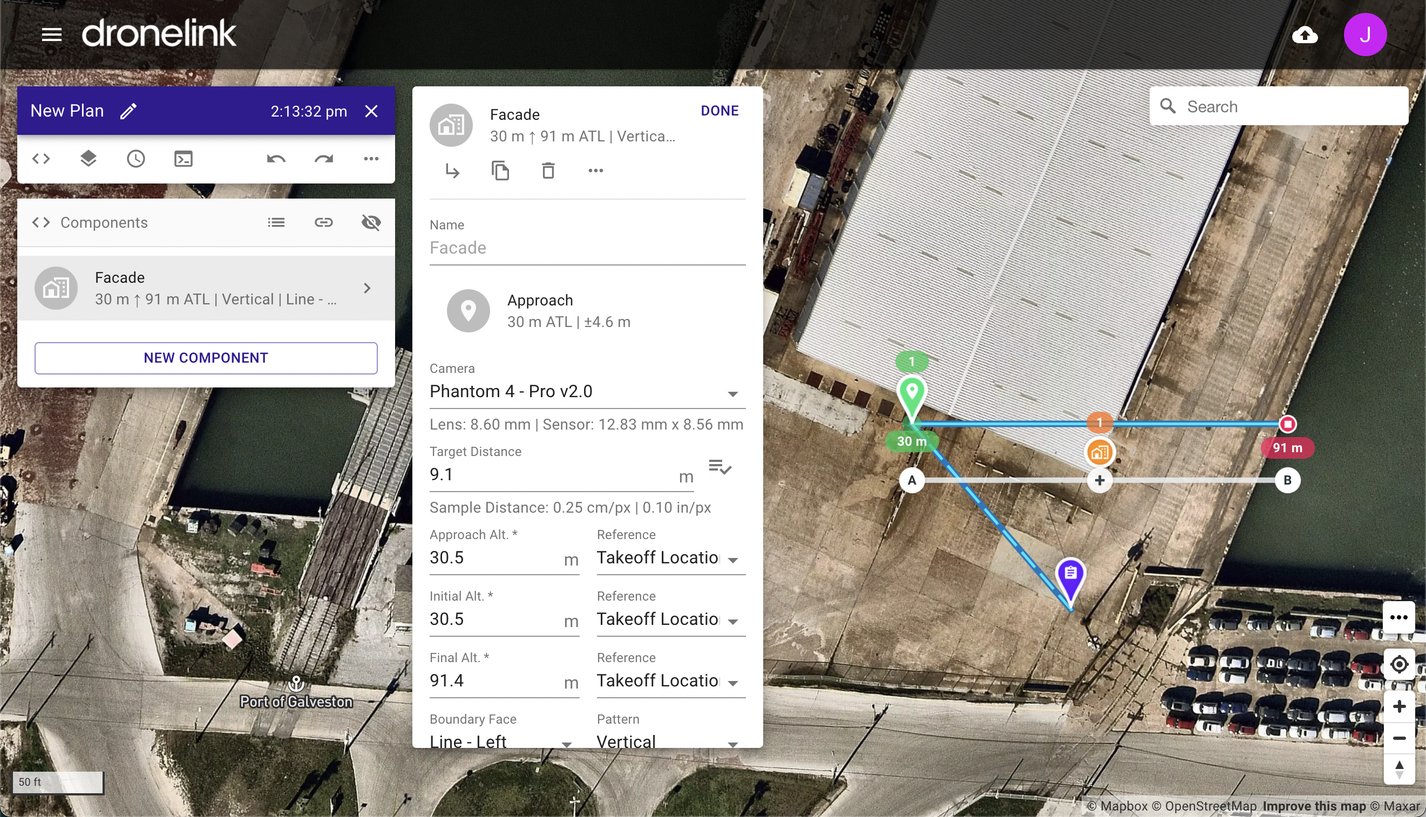This screenshot has height=817, width=1426.
Task: Reset map bearing with compass button
Action: pos(1398,770)
